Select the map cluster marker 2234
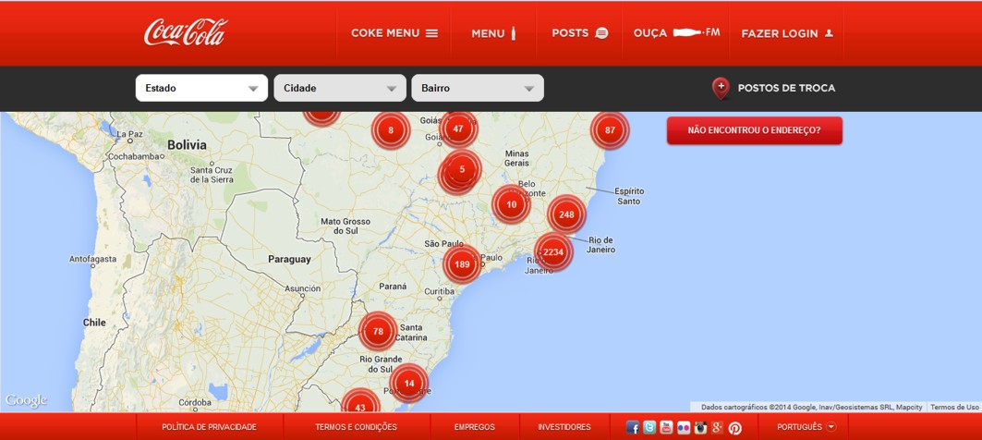 coord(553,252)
